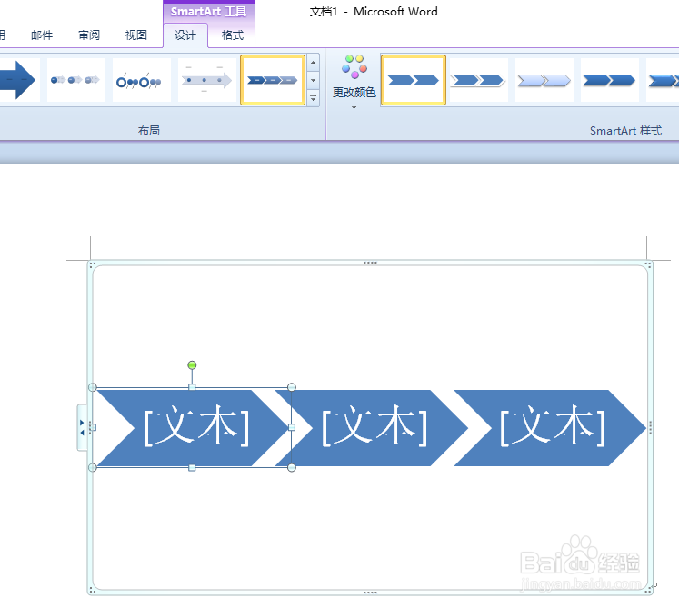Click the bottom-middle sizing handle of selected chevron
Image resolution: width=679 pixels, height=608 pixels.
coord(192,468)
